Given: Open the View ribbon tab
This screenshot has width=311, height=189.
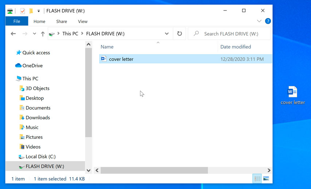Looking at the screenshot, I should (x=83, y=21).
